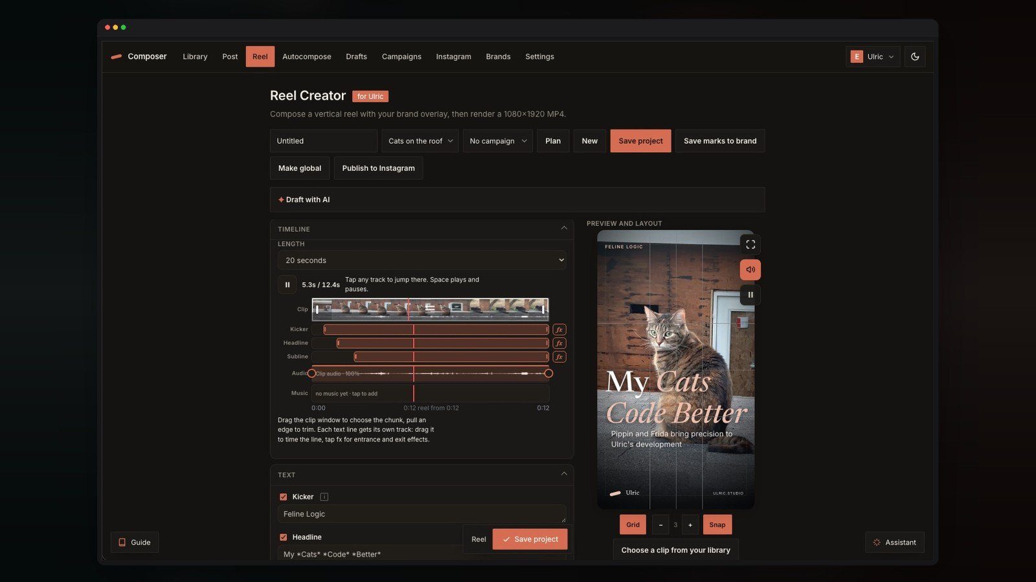Toggle the Headline checkbox
Image resolution: width=1036 pixels, height=582 pixels.
tap(283, 537)
